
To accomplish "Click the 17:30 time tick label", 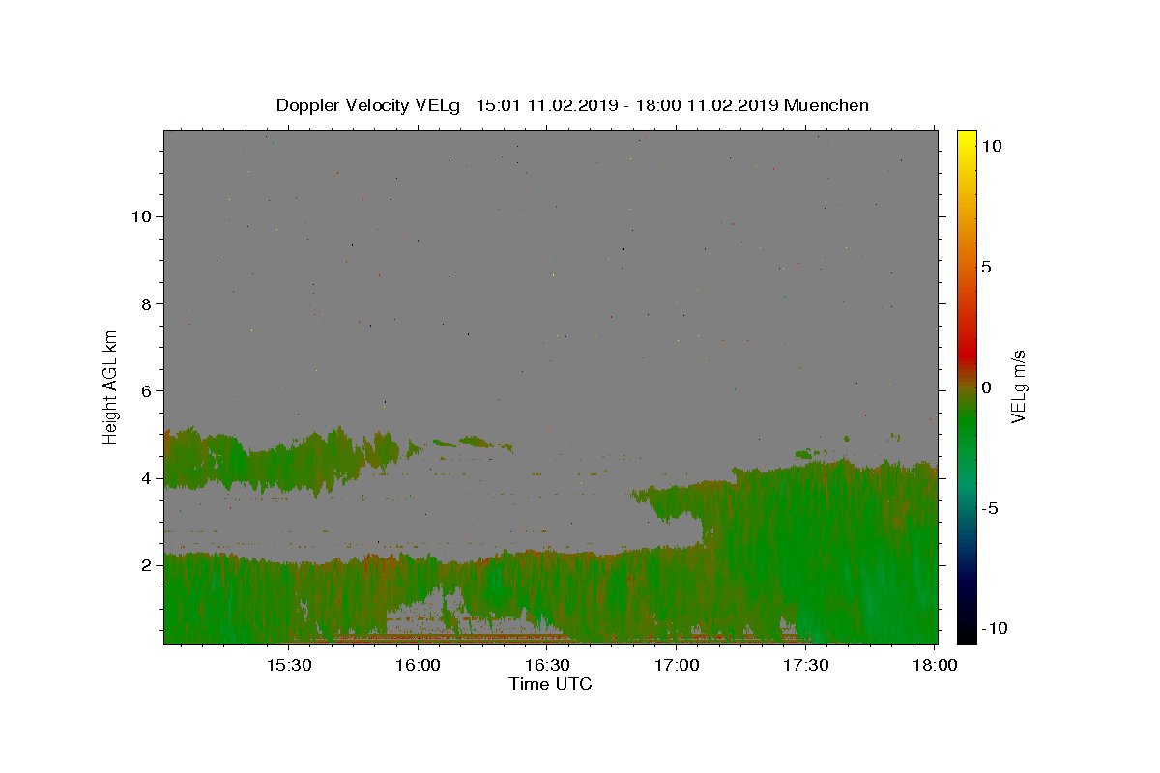I will click(x=806, y=665).
